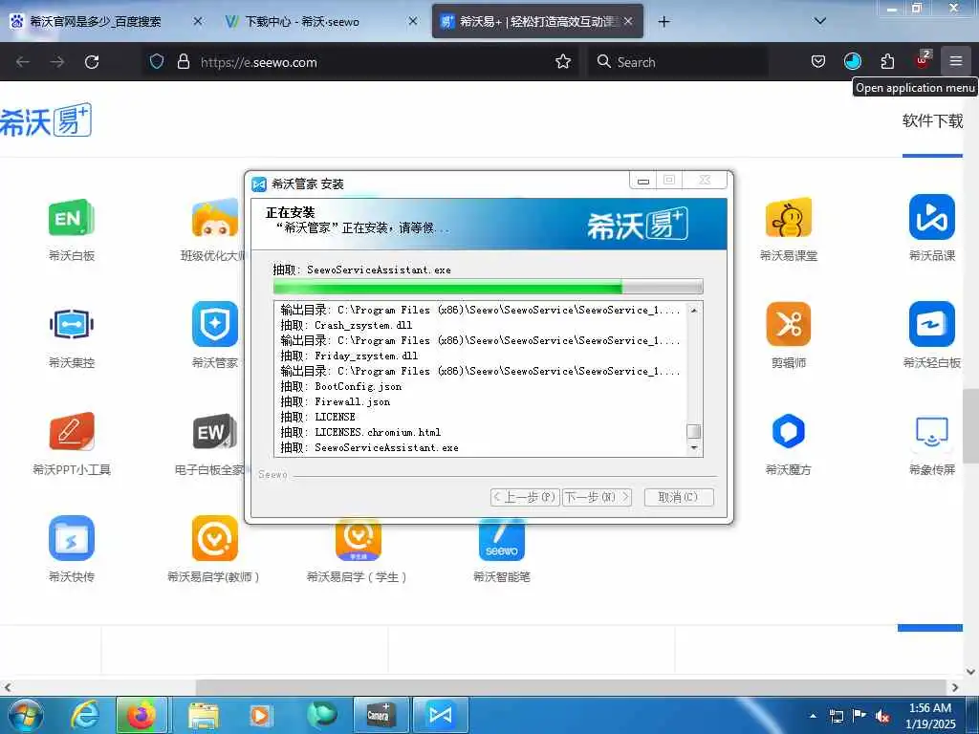Click the muted volume tray icon

[x=882, y=717]
